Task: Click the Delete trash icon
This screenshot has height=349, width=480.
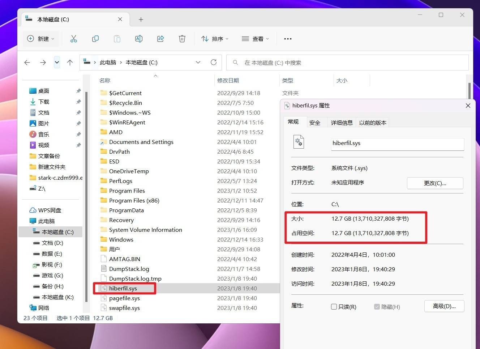Action: 182,39
